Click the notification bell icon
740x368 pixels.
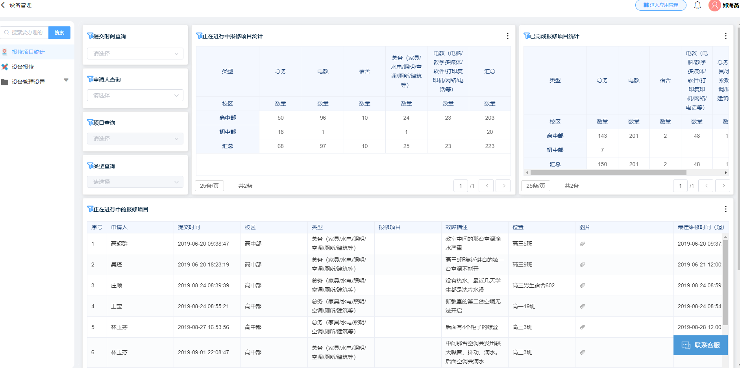click(697, 6)
